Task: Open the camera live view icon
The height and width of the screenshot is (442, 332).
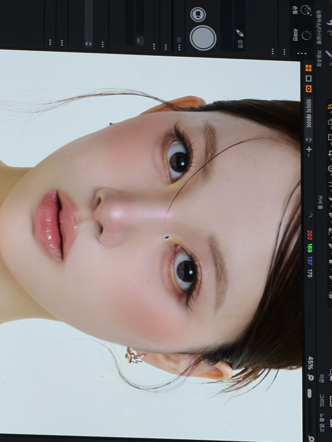Action: (x=198, y=14)
